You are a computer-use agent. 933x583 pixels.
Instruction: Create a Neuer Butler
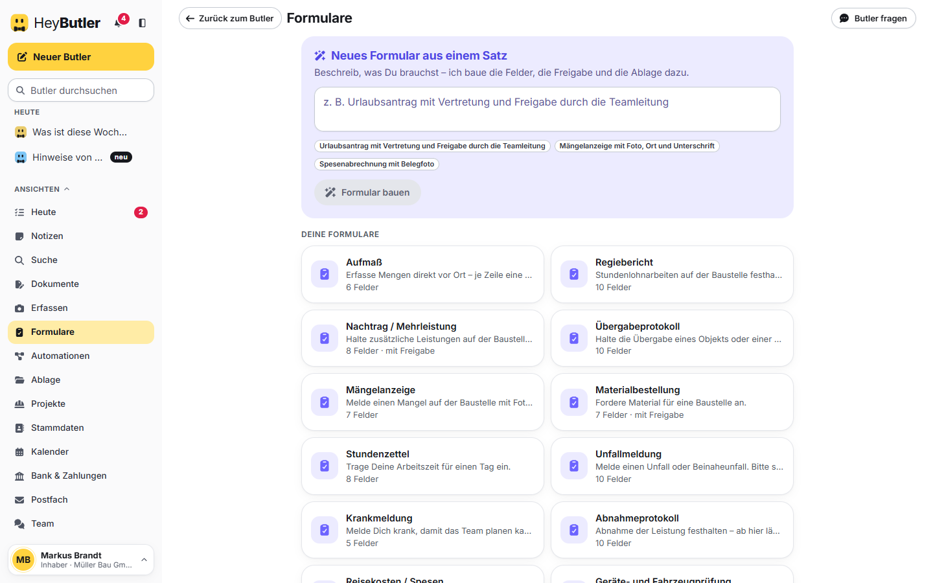(81, 57)
